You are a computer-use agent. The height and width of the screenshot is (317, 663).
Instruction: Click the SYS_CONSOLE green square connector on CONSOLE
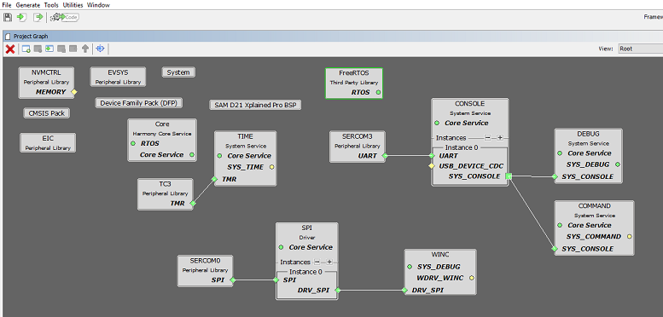(509, 176)
